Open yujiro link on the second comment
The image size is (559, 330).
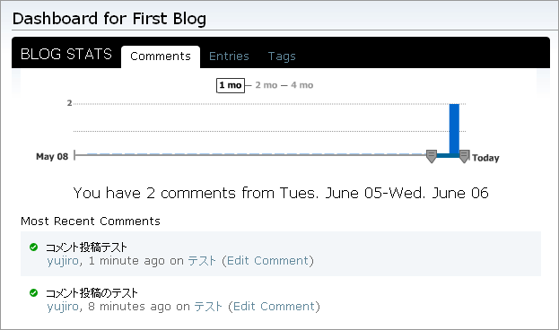pyautogui.click(x=63, y=307)
